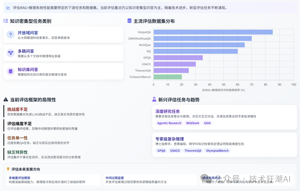
Task: Click the green FinSearchBench bar
Action: click(167, 77)
